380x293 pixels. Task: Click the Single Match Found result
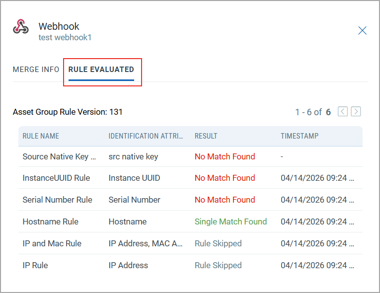230,221
